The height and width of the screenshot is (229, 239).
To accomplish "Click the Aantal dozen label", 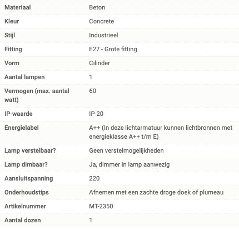I will pos(23,220).
